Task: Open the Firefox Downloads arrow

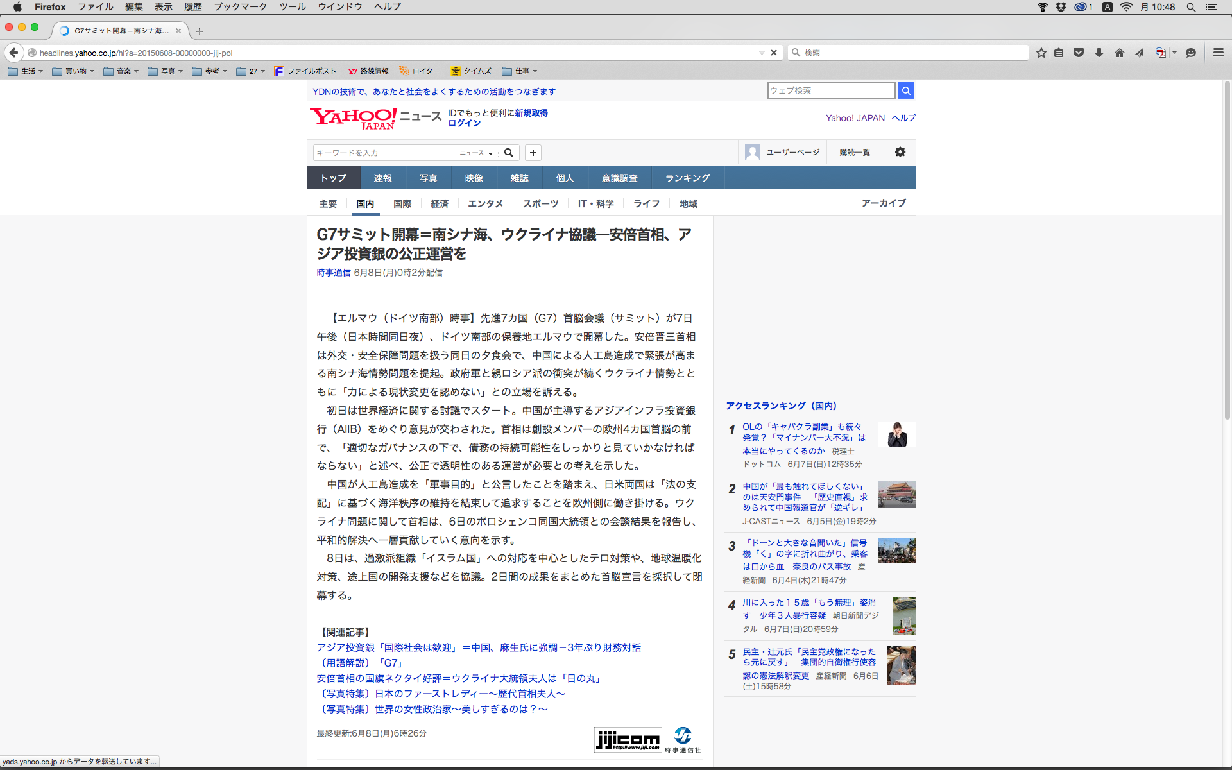Action: click(x=1099, y=53)
